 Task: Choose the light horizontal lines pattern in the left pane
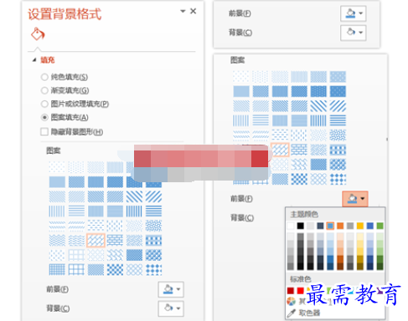[76, 211]
